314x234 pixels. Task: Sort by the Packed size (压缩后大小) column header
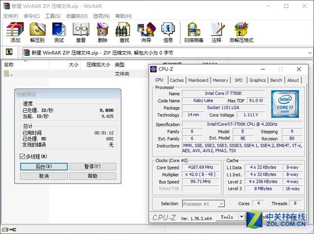pyautogui.click(x=97, y=65)
